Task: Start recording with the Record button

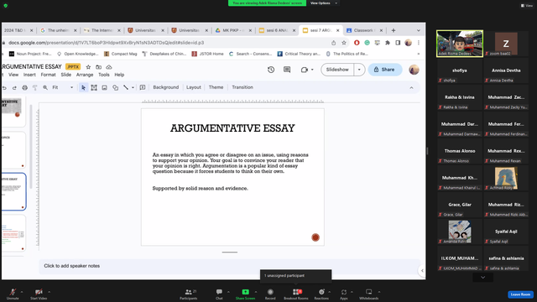Action: (270, 294)
